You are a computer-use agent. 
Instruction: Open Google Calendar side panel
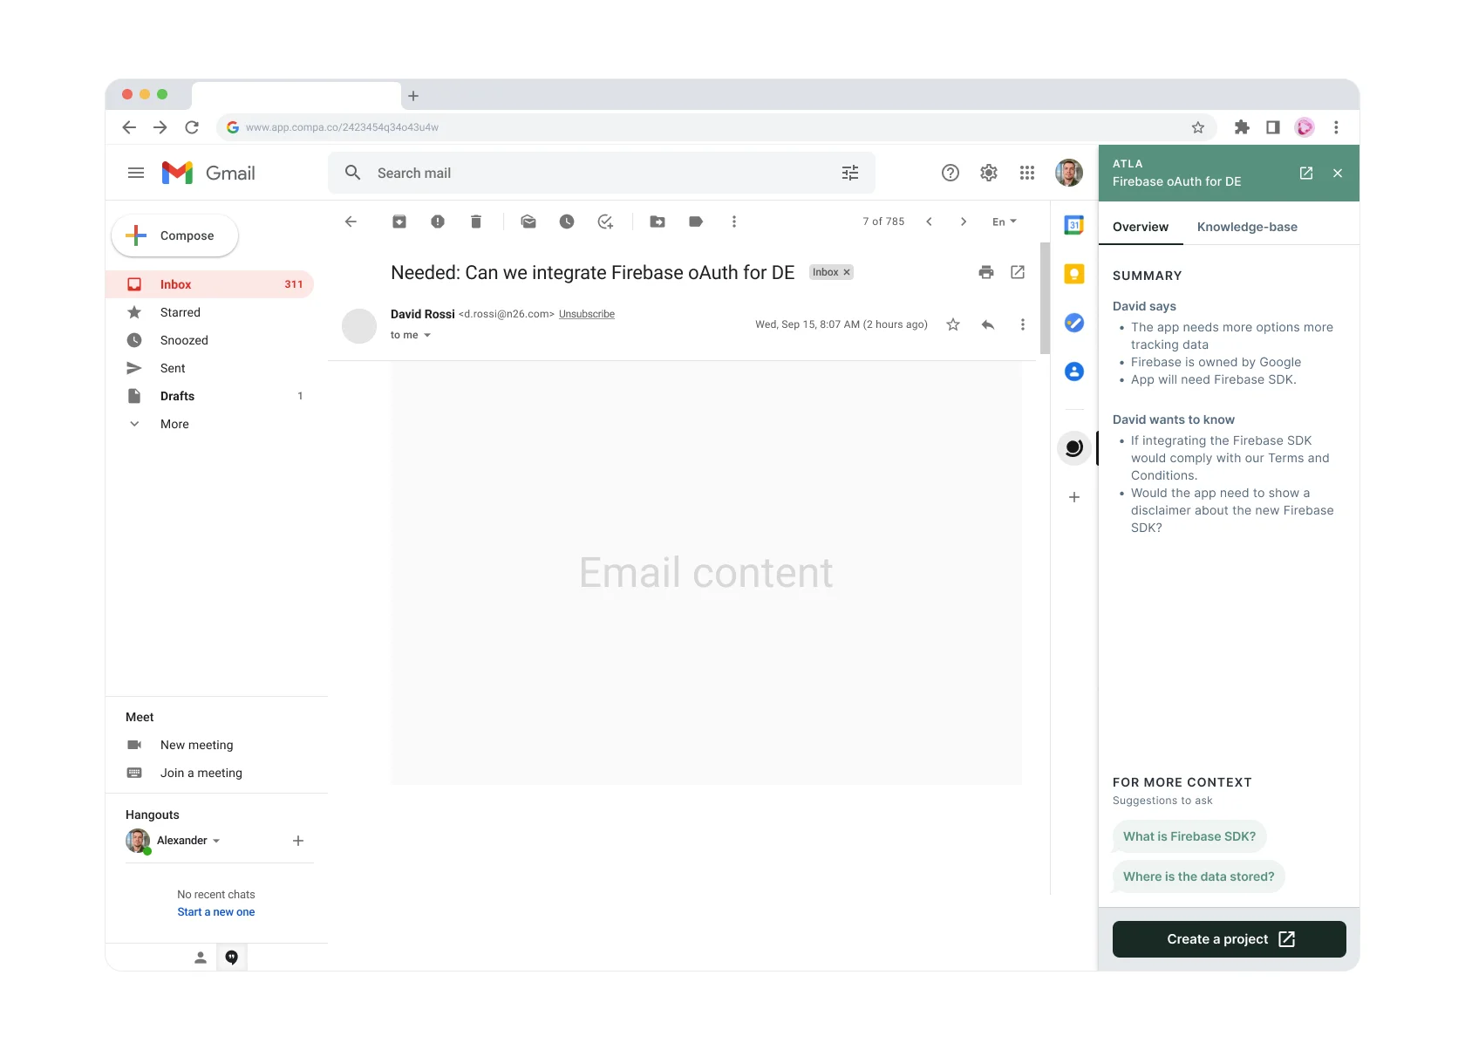pos(1074,225)
